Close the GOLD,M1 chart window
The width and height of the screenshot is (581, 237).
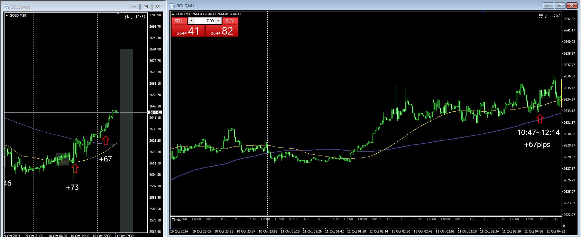[x=572, y=6]
